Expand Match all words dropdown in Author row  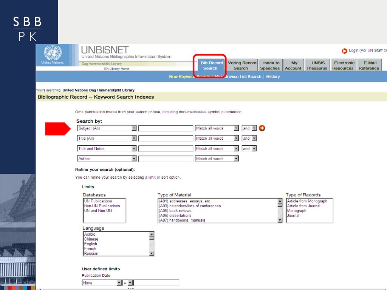217,159
